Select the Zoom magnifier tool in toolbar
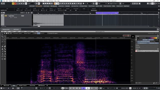This screenshot has height=90, width=160. [70, 3]
